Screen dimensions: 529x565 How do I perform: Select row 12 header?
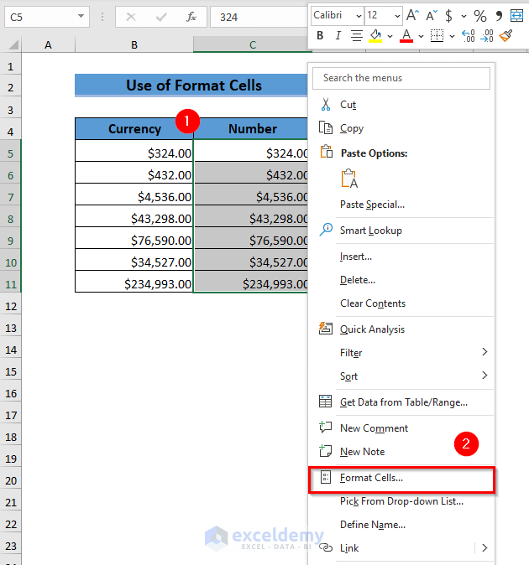click(x=10, y=306)
